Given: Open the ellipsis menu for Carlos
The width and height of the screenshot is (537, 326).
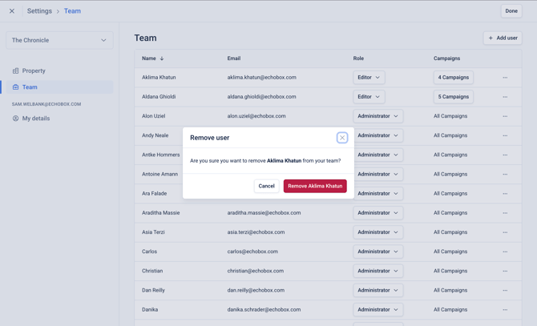Looking at the screenshot, I should pyautogui.click(x=505, y=252).
